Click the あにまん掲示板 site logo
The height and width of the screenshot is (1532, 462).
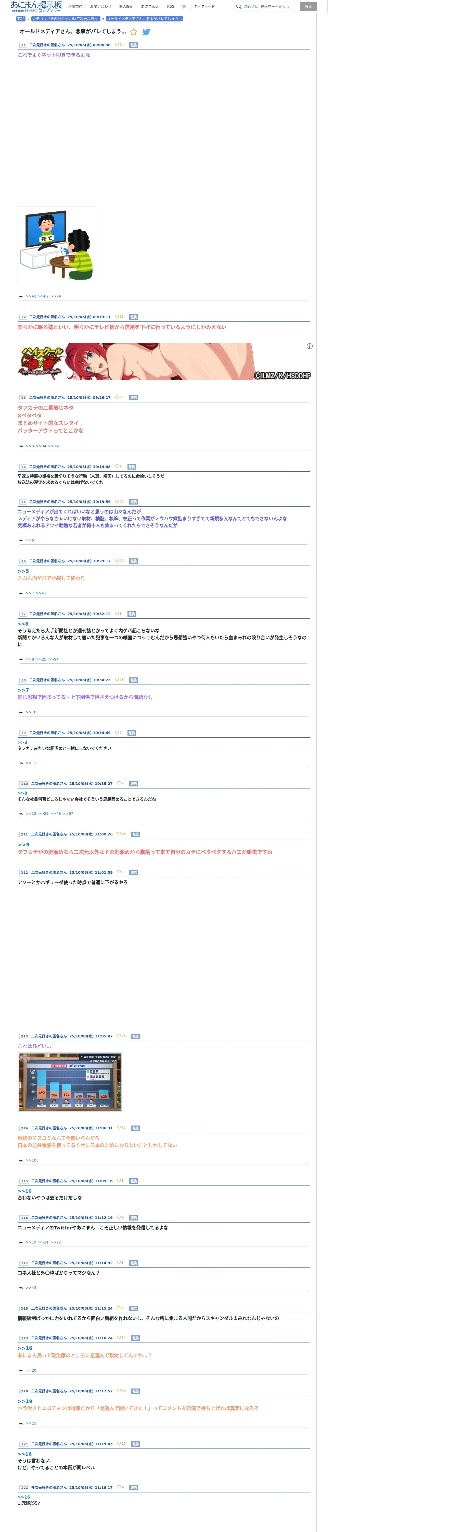(x=36, y=7)
